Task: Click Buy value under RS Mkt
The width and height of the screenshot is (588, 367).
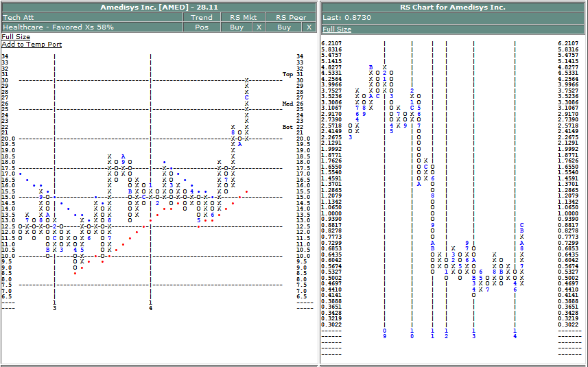Action: click(x=236, y=27)
